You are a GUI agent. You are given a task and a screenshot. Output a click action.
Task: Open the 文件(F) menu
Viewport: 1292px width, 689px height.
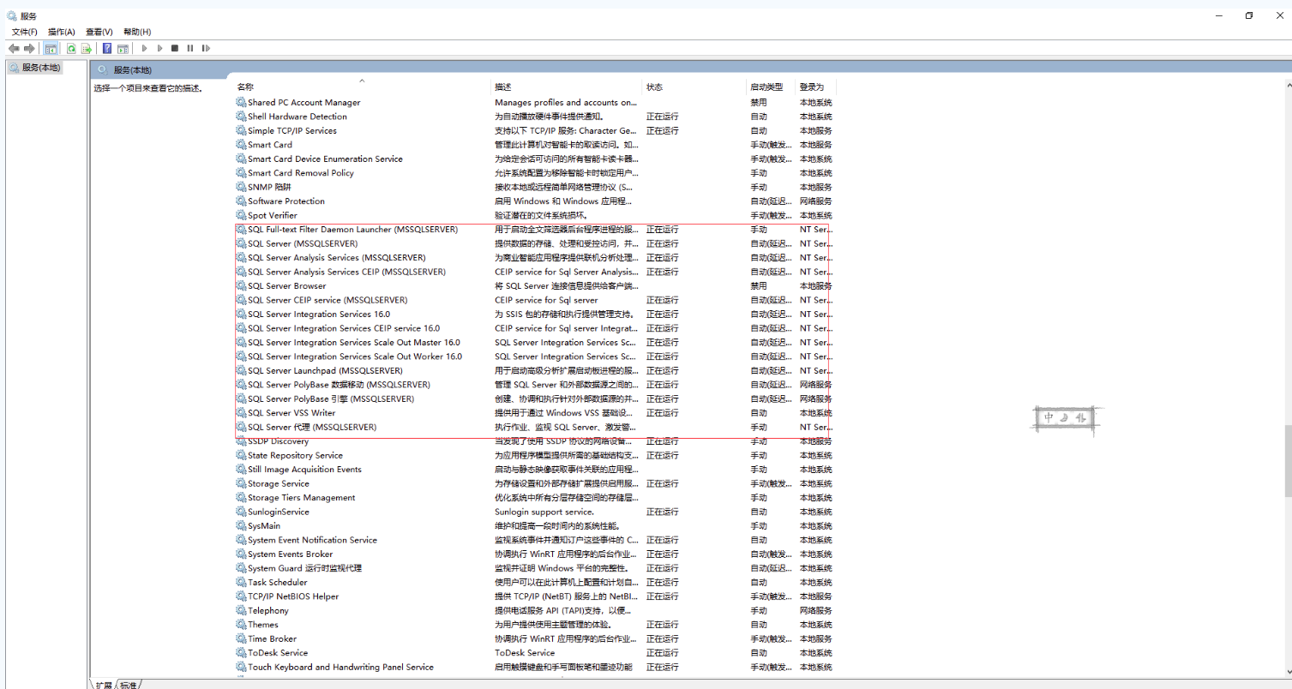[x=25, y=32]
